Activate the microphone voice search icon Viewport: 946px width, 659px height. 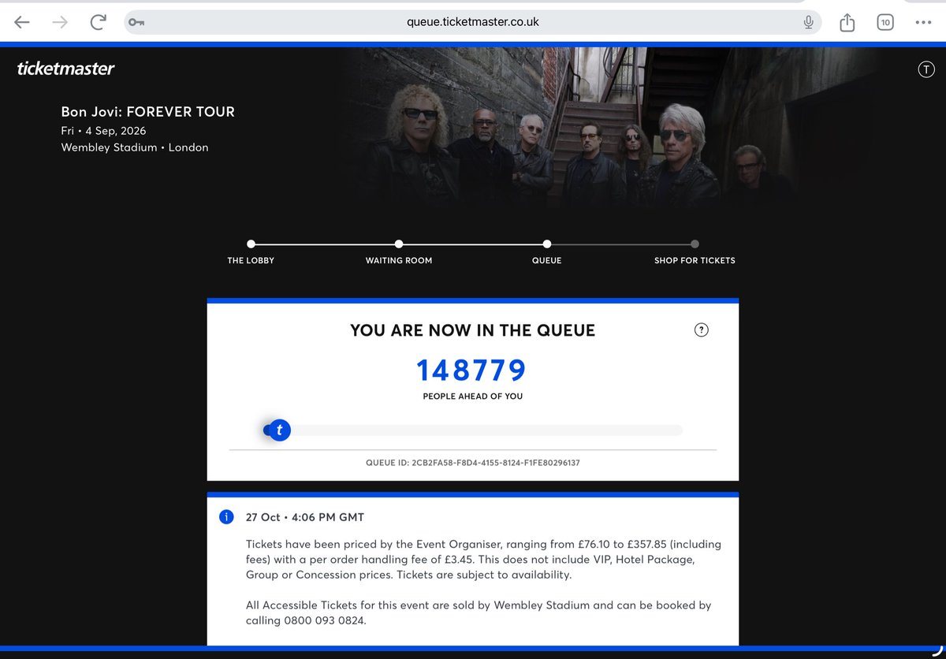808,22
